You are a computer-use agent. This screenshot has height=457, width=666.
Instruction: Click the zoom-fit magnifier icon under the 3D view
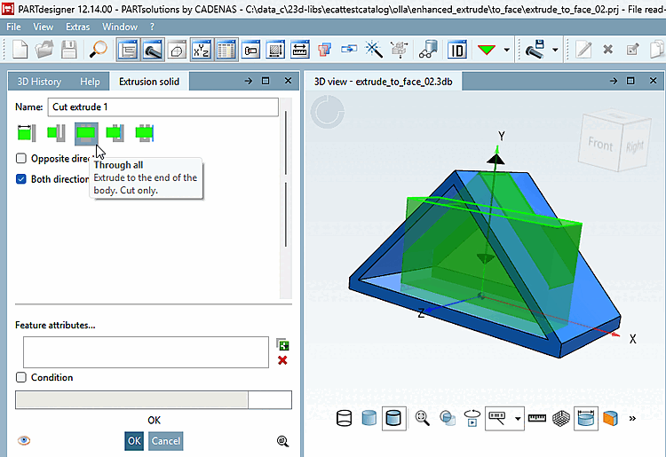coord(422,418)
